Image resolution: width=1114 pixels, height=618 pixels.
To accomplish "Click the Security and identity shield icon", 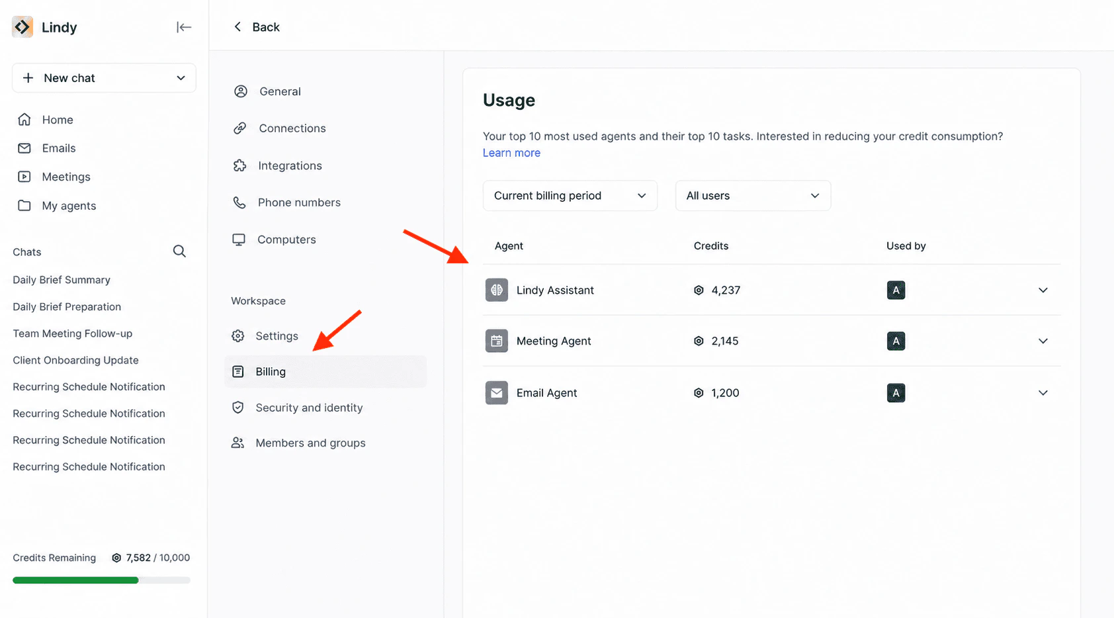I will (x=238, y=408).
